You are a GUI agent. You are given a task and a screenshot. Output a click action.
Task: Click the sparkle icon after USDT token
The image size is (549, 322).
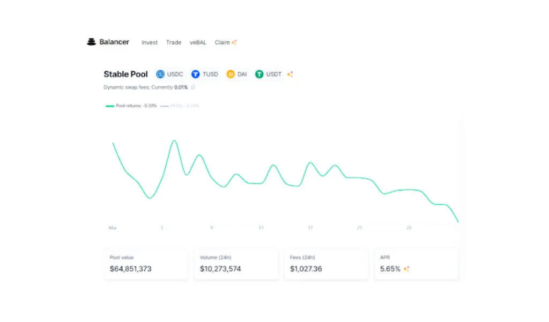point(290,74)
